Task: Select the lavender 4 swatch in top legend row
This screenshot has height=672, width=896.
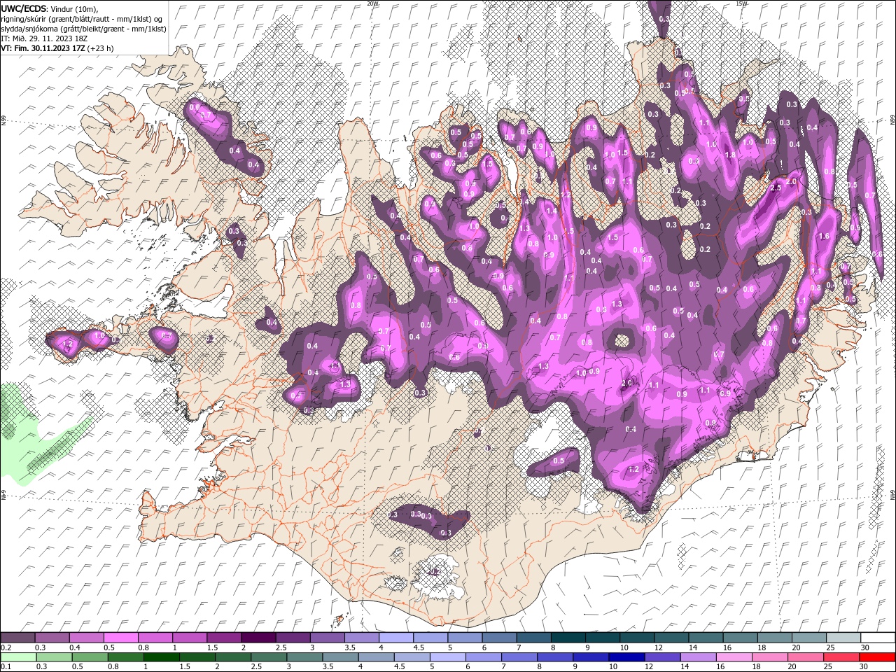Action: point(395,638)
